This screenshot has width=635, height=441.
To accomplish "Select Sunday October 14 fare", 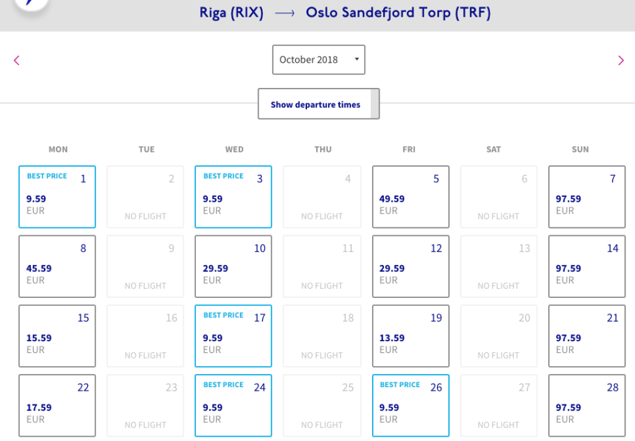I will [587, 266].
